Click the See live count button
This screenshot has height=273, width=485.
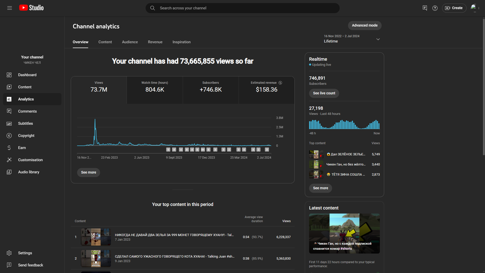(x=324, y=93)
